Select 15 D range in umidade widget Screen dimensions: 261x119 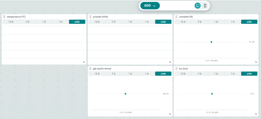pos(183,22)
